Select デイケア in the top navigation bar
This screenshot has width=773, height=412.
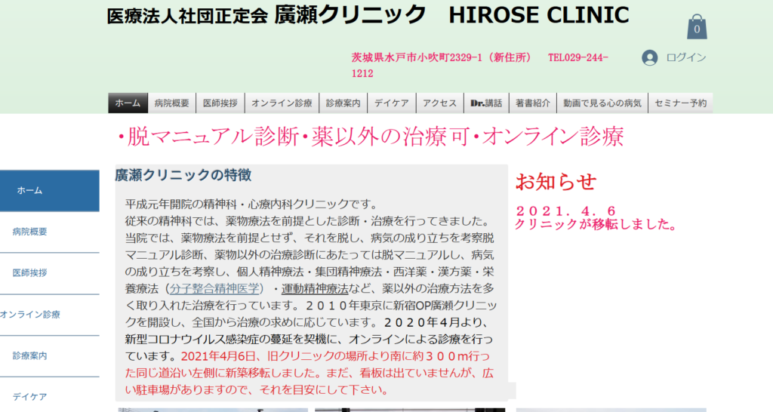click(x=391, y=103)
